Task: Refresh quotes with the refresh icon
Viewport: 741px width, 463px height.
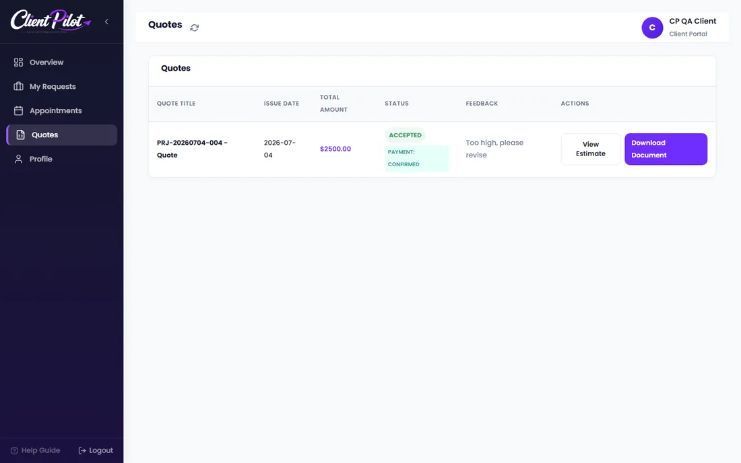Action: pos(194,28)
